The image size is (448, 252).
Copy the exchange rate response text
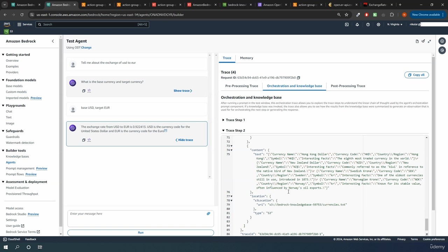coord(84,140)
